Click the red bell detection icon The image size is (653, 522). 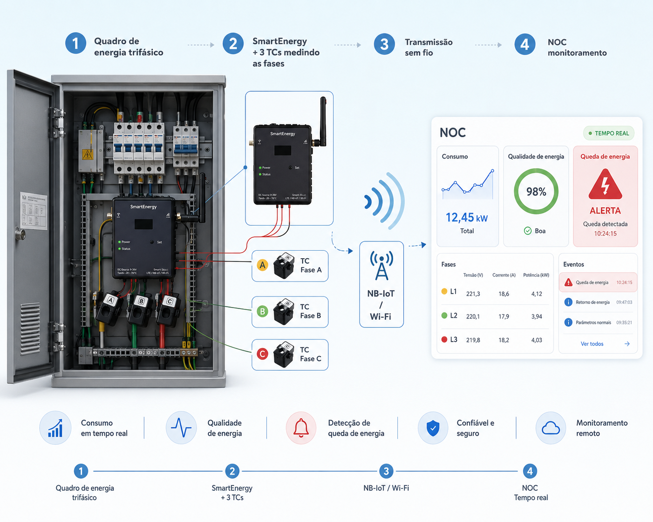[x=301, y=428]
